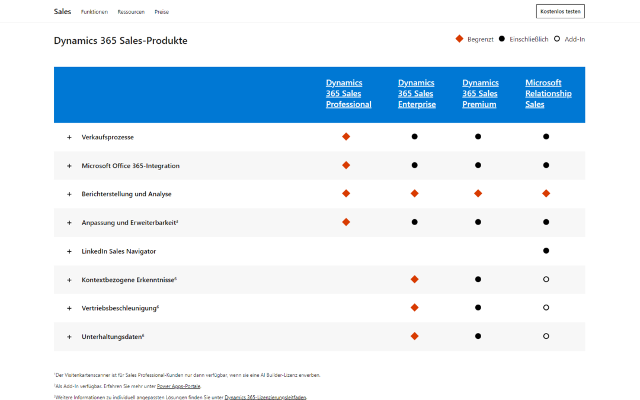Expand the Berichterstellung und Analyse row
The image size is (640, 400).
[x=69, y=194]
